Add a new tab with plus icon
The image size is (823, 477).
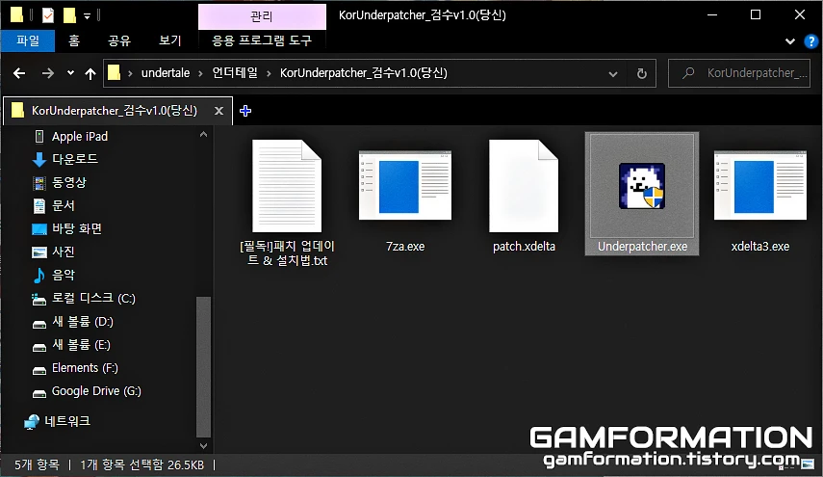click(245, 111)
